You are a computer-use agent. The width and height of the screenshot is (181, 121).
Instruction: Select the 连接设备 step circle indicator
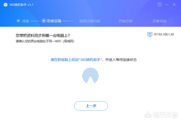44,21
